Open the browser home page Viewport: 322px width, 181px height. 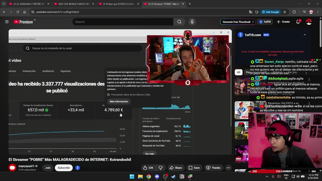tap(24, 12)
